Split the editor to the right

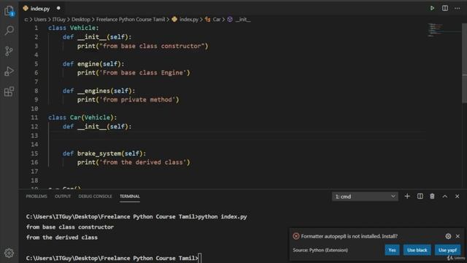pos(445,8)
